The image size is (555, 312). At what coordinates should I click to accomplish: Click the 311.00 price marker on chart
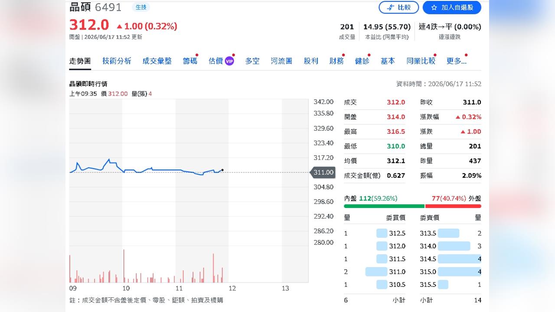(323, 172)
